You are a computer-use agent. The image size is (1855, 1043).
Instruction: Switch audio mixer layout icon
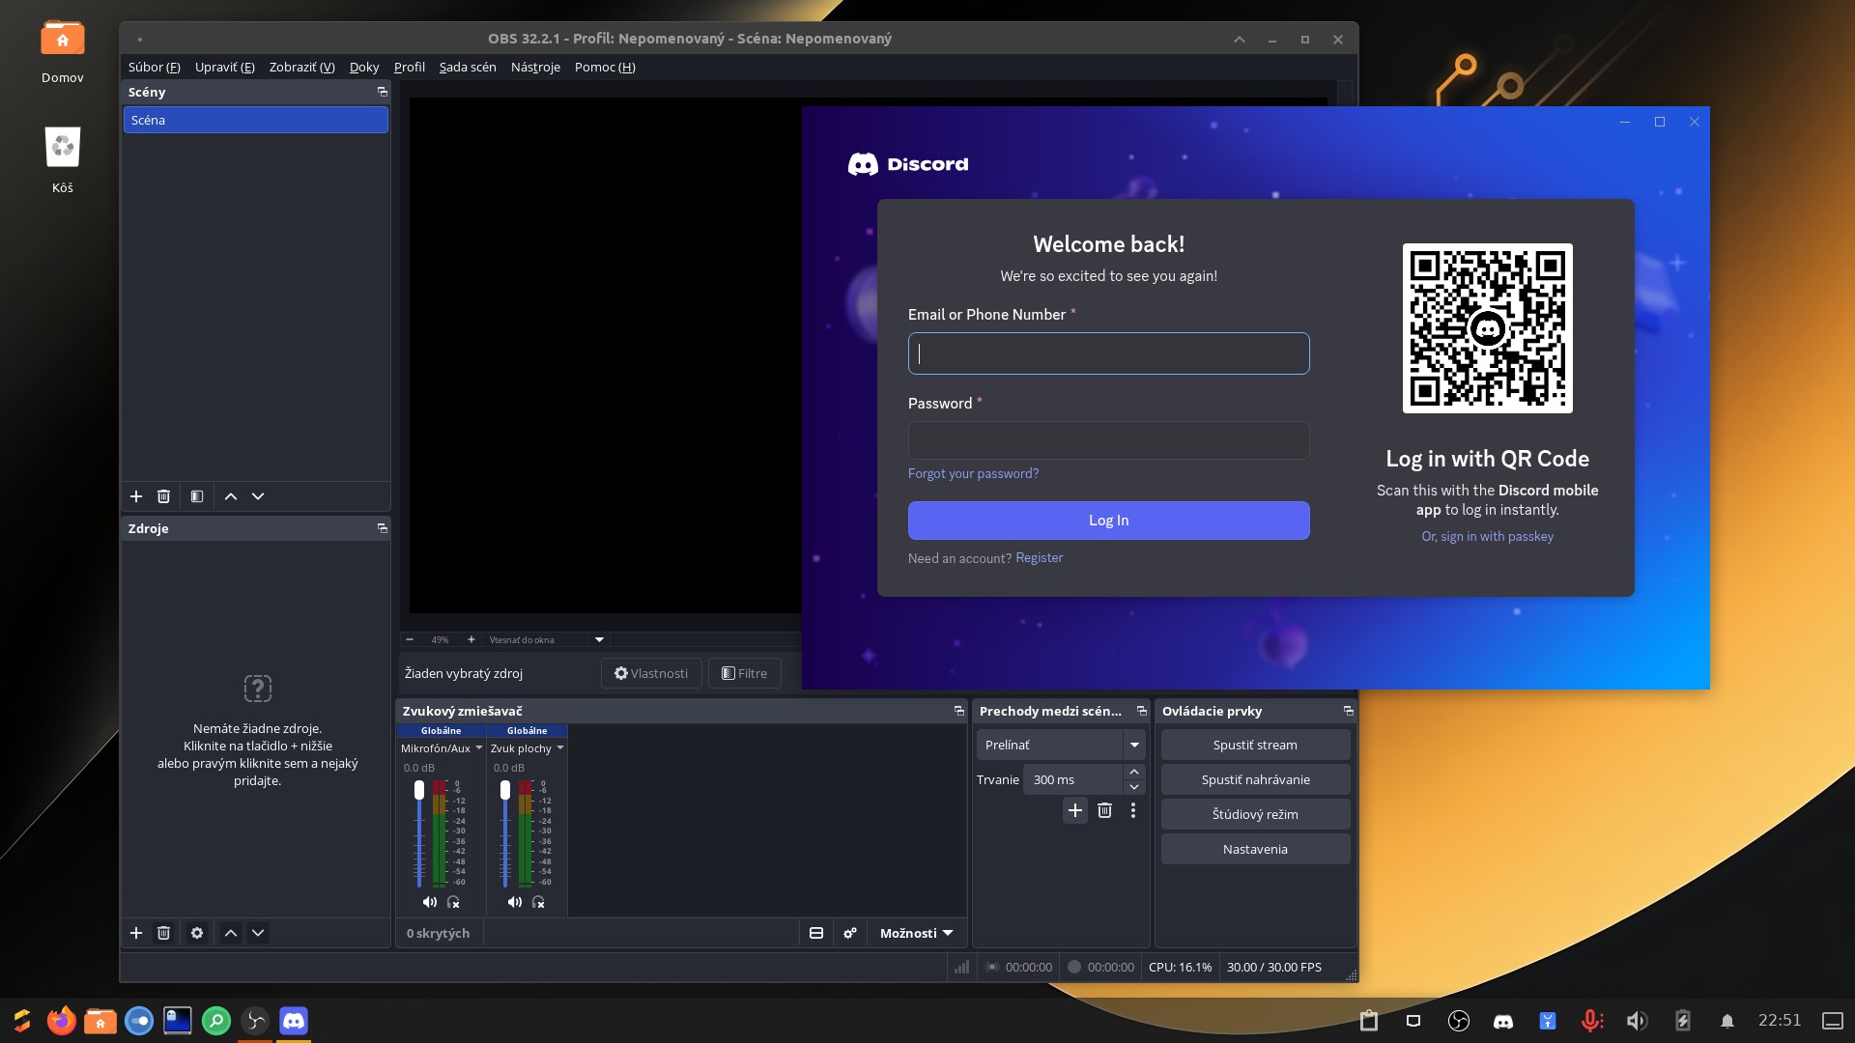[816, 933]
